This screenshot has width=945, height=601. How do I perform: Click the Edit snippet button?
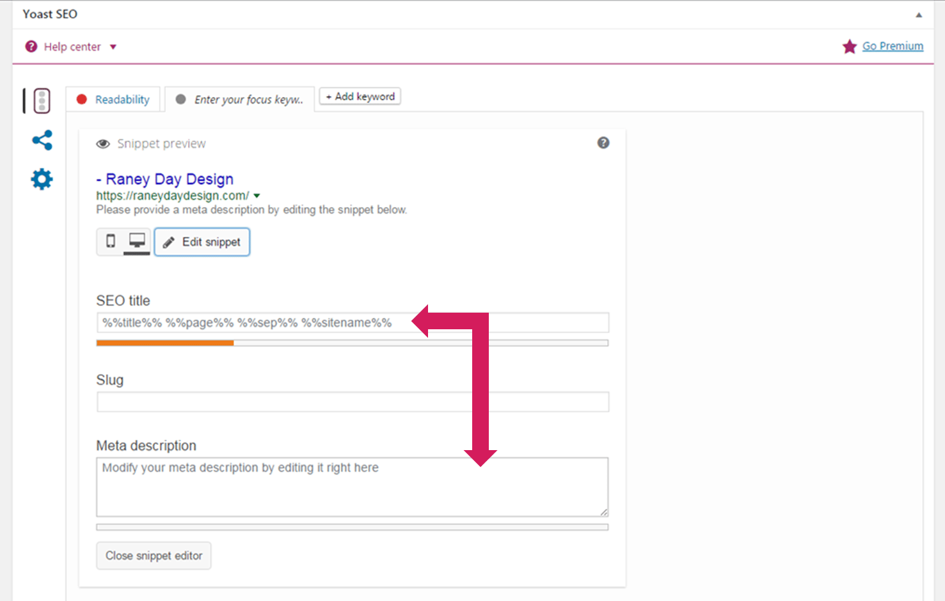pos(202,242)
